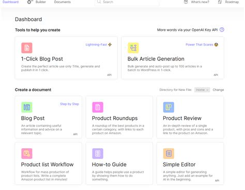The width and height of the screenshot is (245, 190).
Task: Click API tag on 1-Click Blog Post
Action: click(x=110, y=75)
